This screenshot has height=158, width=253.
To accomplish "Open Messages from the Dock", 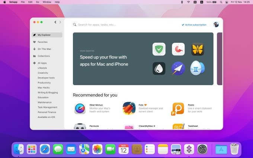I will [x=58, y=149].
